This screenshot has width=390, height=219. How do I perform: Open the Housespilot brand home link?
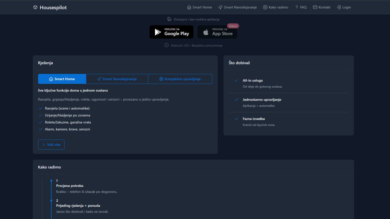tap(50, 7)
